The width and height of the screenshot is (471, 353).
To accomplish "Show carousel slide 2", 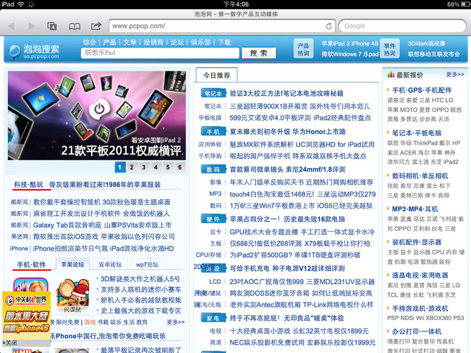I will coord(131,167).
